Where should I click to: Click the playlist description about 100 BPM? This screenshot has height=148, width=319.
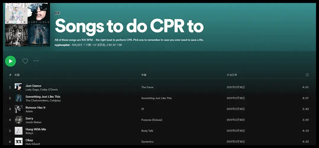click(129, 40)
